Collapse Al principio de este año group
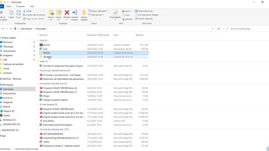This screenshot has width=269, height=151. point(38,130)
